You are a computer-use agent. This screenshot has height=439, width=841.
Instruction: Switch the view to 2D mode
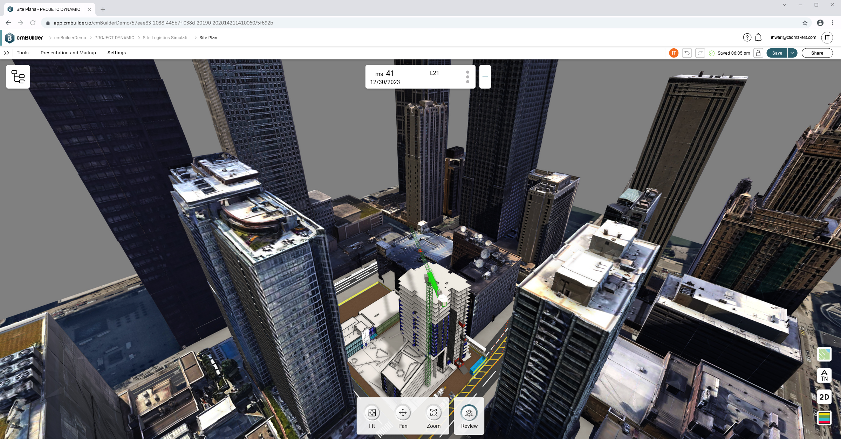click(824, 397)
